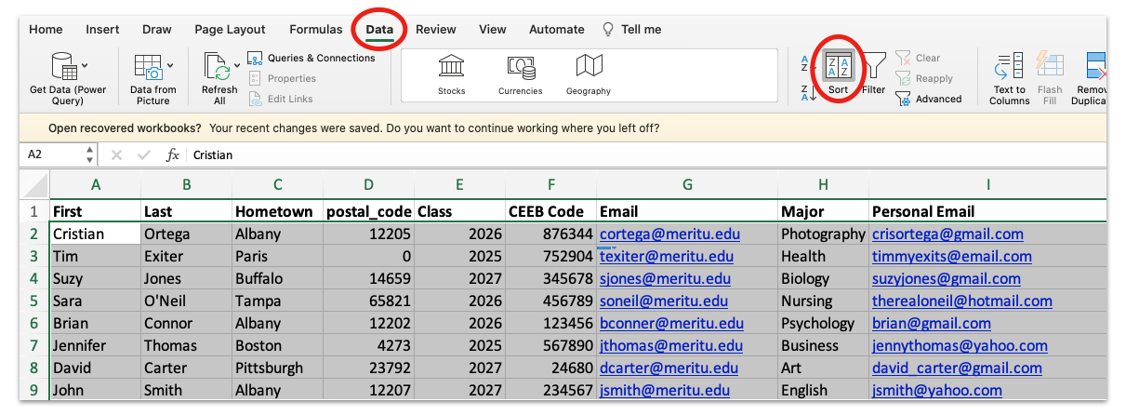
Task: Open jennythomas@yahoo.com link
Action: coord(960,345)
